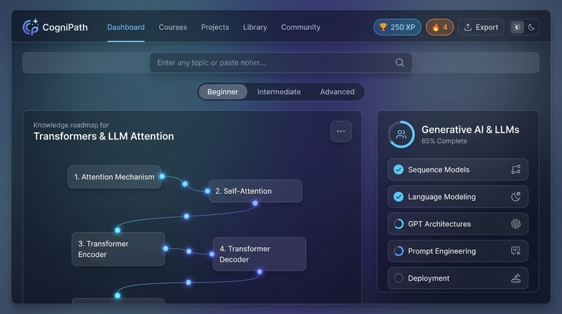The height and width of the screenshot is (314, 562).
Task: Select the Intermediate difficulty level
Action: coord(279,92)
